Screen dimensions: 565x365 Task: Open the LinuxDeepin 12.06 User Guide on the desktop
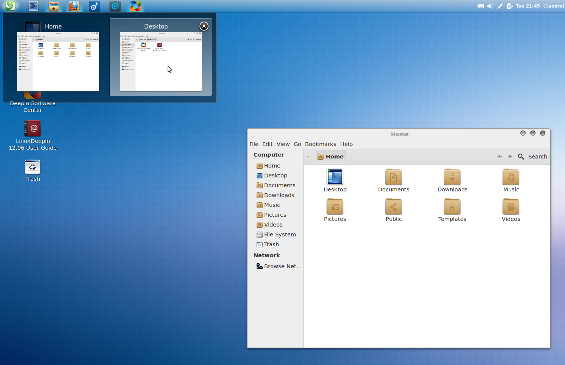33,129
